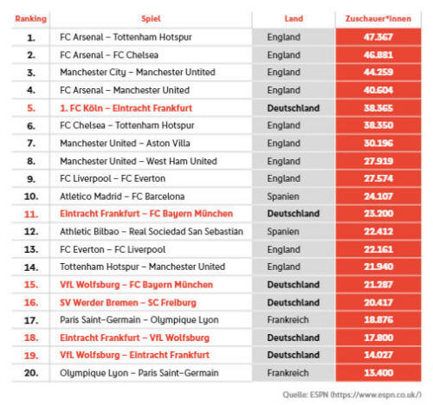
Task: Select Paris Saint-Germain – Olympique Lyon row
Action: (x=216, y=320)
